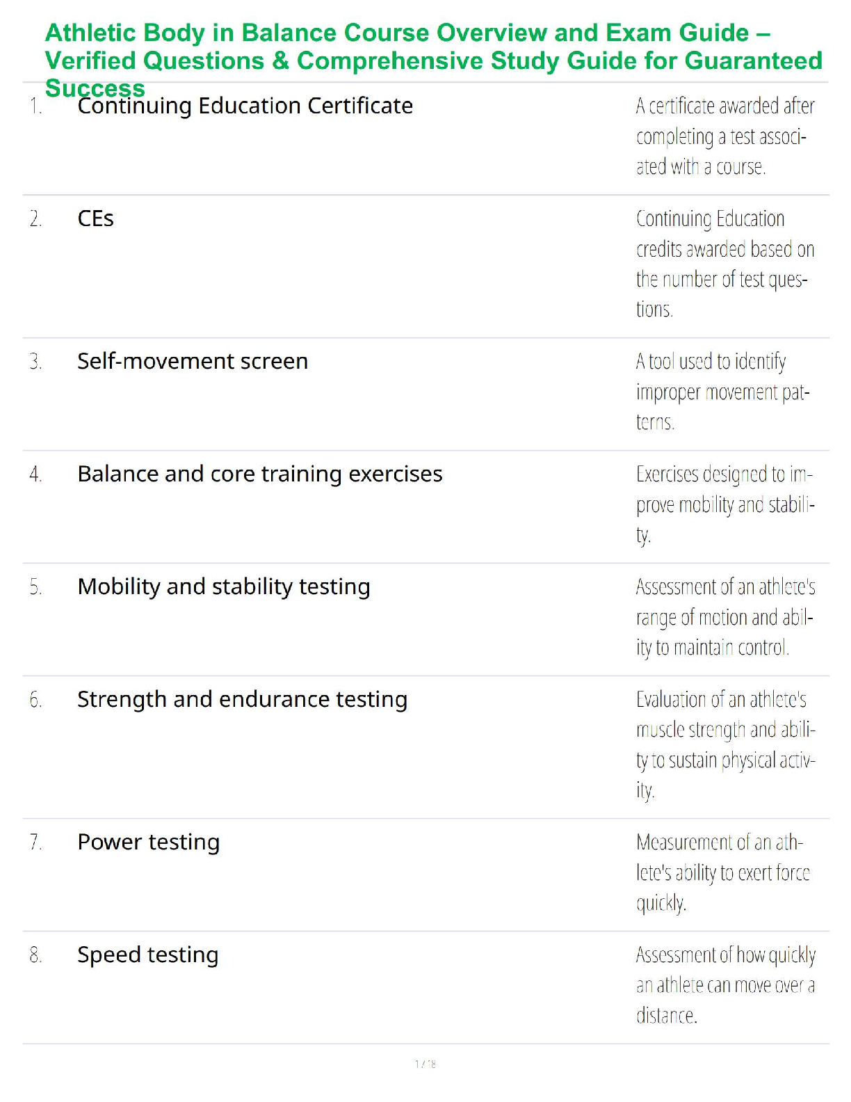851x1102 pixels.
Task: Select the "Speed testing" term
Action: pyautogui.click(x=147, y=955)
